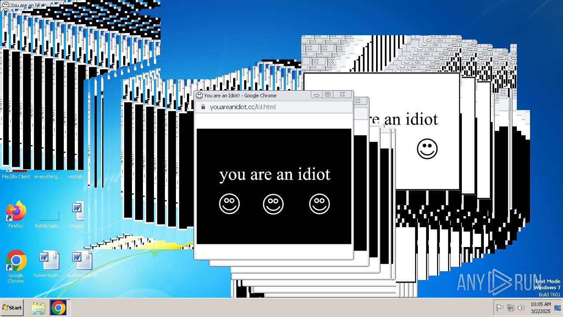The height and width of the screenshot is (317, 563).
Task: Click smiley favicon in front window title bar
Action: (x=199, y=95)
